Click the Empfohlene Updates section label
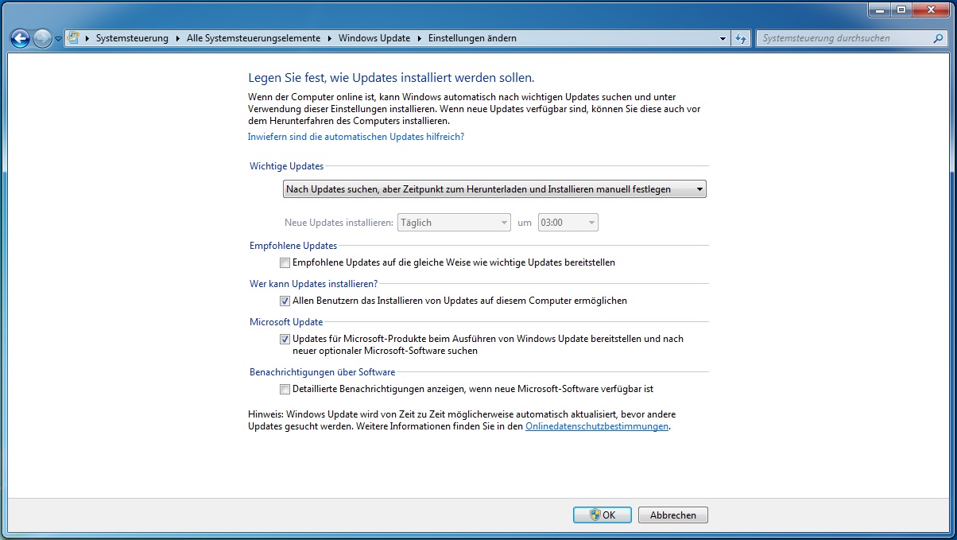957x540 pixels. point(293,246)
